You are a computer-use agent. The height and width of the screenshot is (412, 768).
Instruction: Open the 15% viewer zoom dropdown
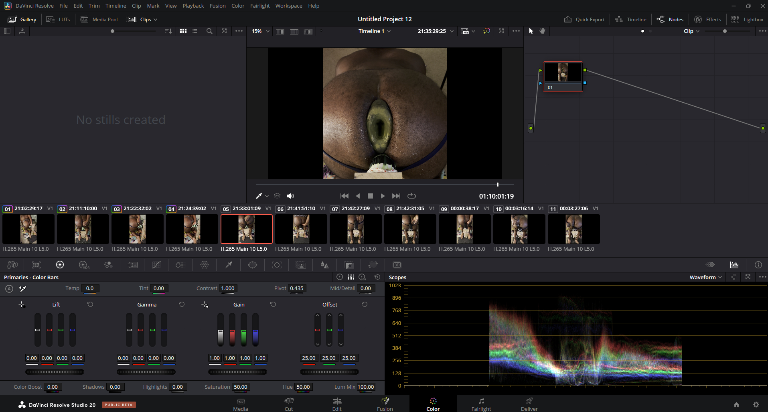pos(260,31)
